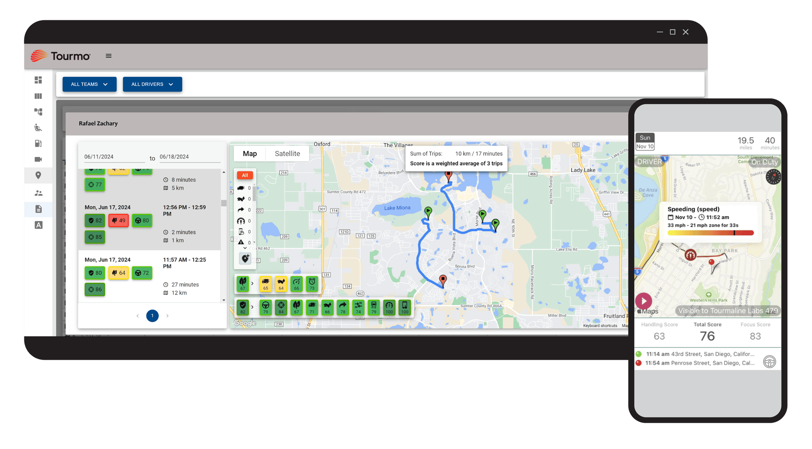Open the ALL DRIVERS dropdown
The width and height of the screenshot is (812, 449).
pos(152,84)
